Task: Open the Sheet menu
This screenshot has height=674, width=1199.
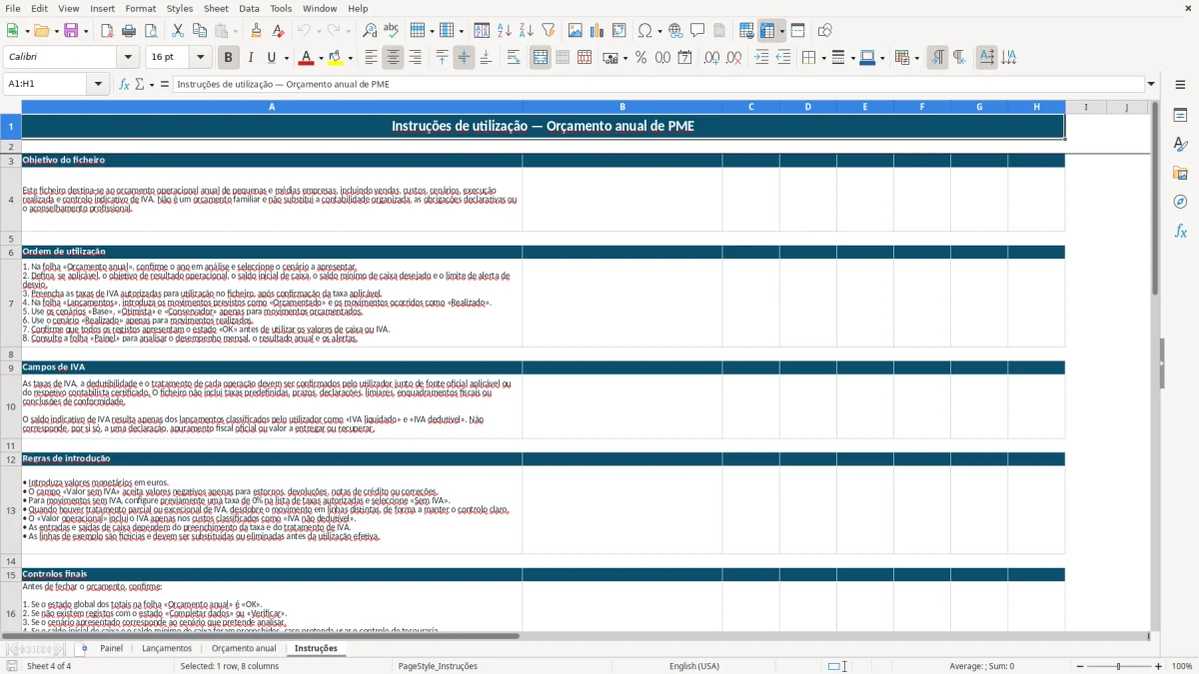Action: coord(216,8)
